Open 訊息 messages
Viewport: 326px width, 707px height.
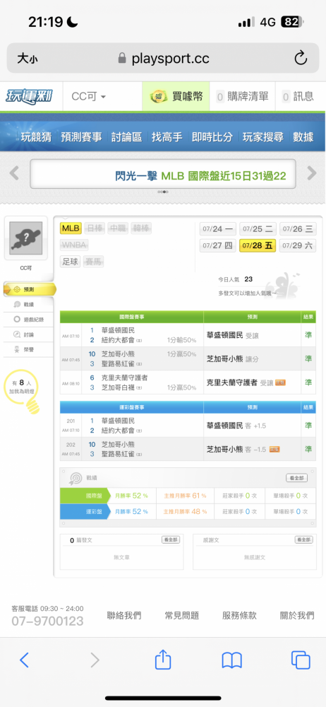tap(298, 96)
